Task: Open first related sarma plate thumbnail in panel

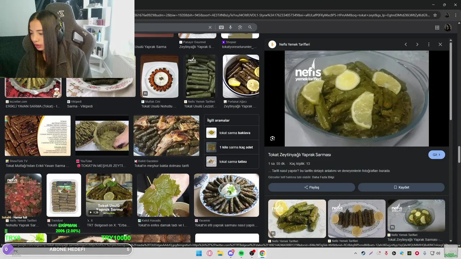Action: (x=297, y=218)
